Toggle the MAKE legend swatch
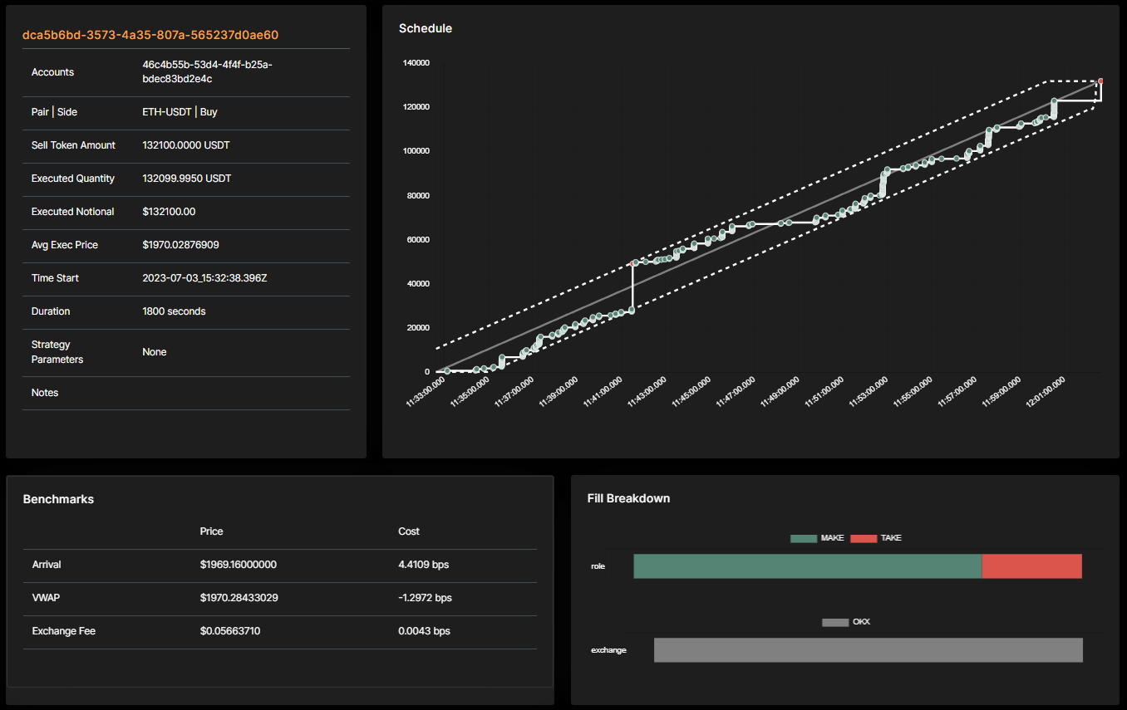 pos(804,538)
